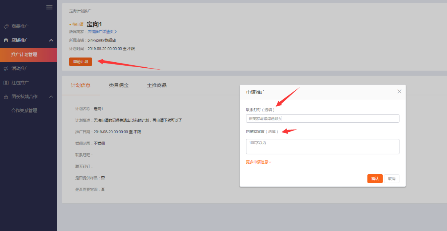Click the 活动推广 megaphone icon
This screenshot has width=447, height=231.
tap(6, 69)
